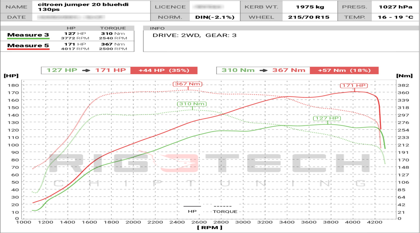The height and width of the screenshot is (233, 420).
Task: Click the NORM. field label
Action: point(170,17)
